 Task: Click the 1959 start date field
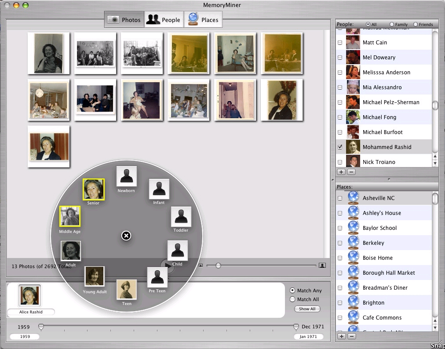coord(25,337)
